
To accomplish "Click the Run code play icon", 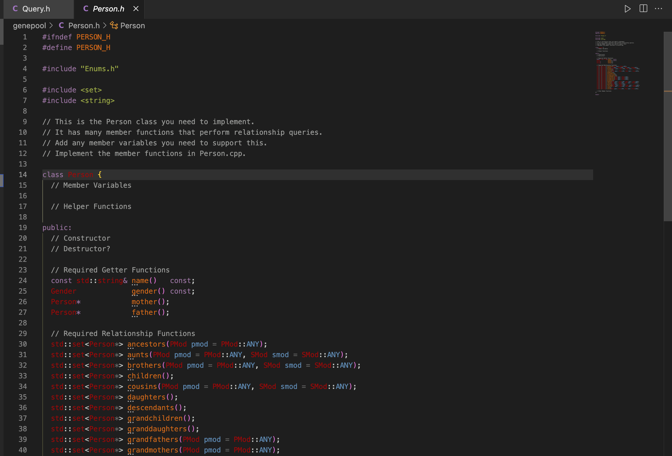I will click(627, 9).
